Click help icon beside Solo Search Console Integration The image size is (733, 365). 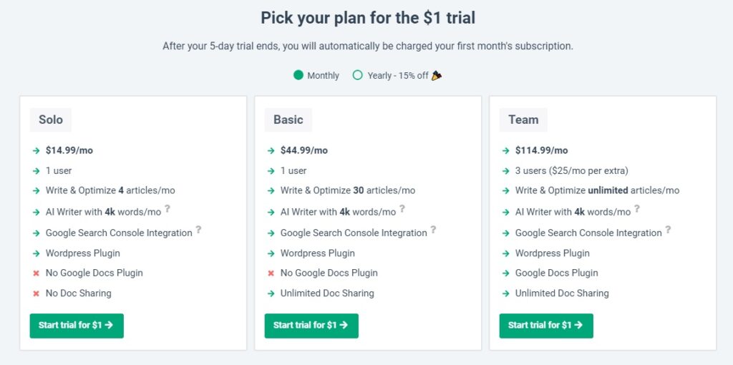[199, 230]
